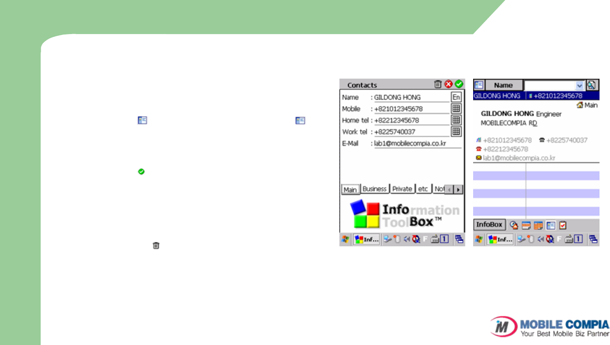Click the En input-language button beside Name

(x=456, y=97)
